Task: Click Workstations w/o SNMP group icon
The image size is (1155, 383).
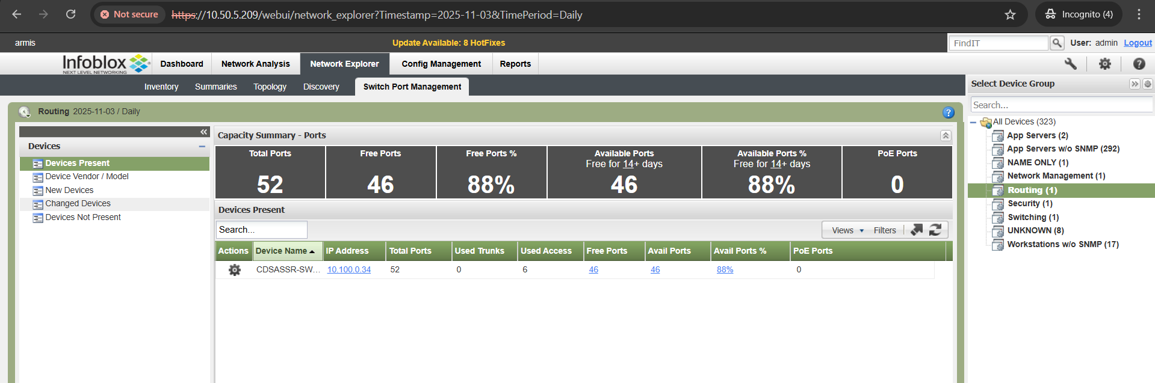Action: point(998,245)
